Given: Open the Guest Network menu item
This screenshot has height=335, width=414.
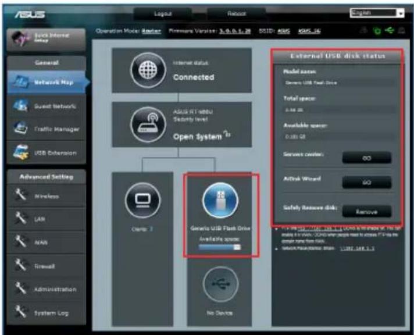Looking at the screenshot, I should point(46,106).
